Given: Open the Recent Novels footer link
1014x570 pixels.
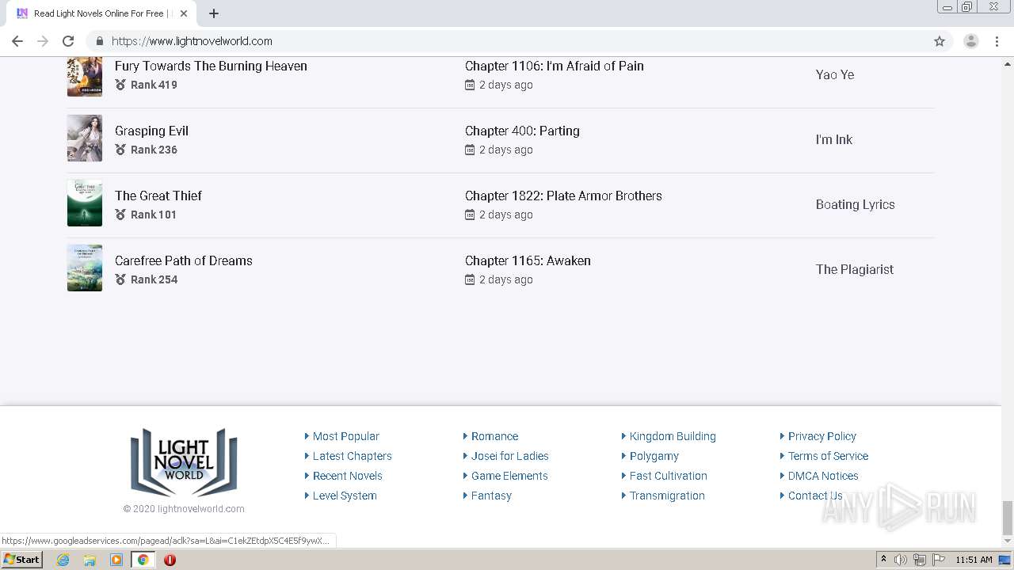Looking at the screenshot, I should [x=347, y=476].
